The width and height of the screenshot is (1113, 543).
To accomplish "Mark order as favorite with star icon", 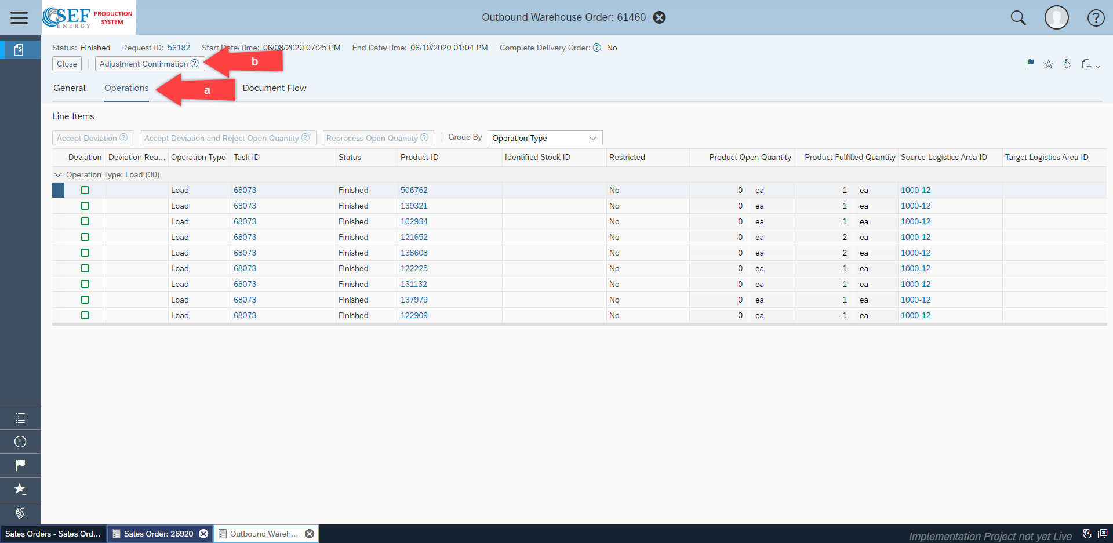I will tap(1049, 64).
